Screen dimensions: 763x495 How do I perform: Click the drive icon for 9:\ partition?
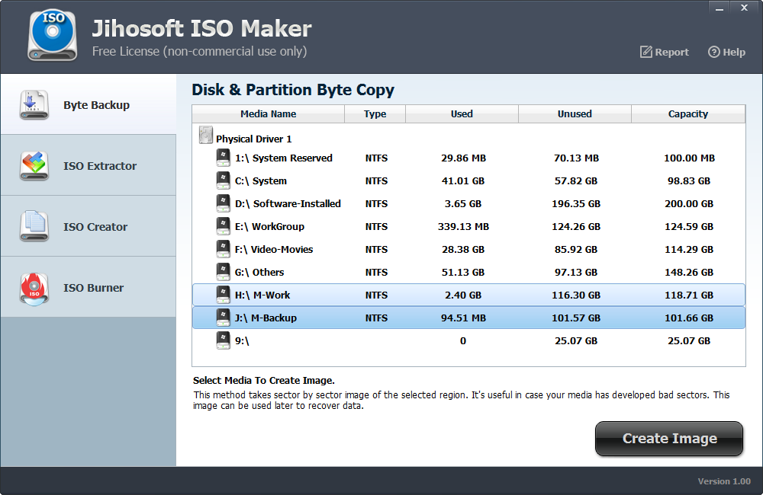tap(223, 340)
